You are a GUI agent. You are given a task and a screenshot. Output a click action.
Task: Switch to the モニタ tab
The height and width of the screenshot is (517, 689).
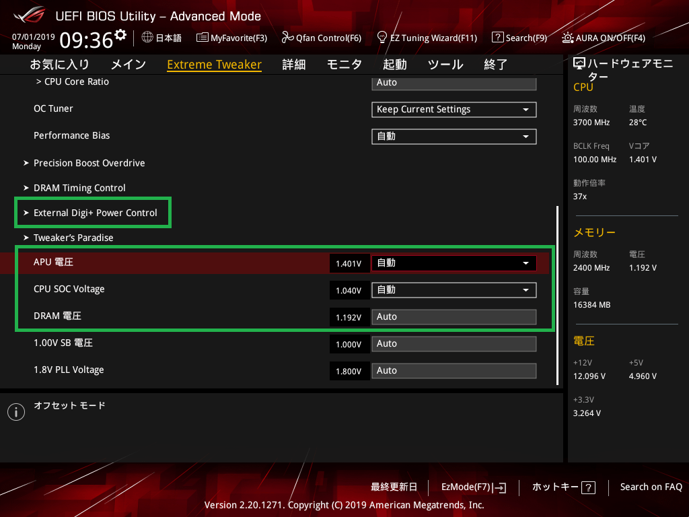click(344, 65)
